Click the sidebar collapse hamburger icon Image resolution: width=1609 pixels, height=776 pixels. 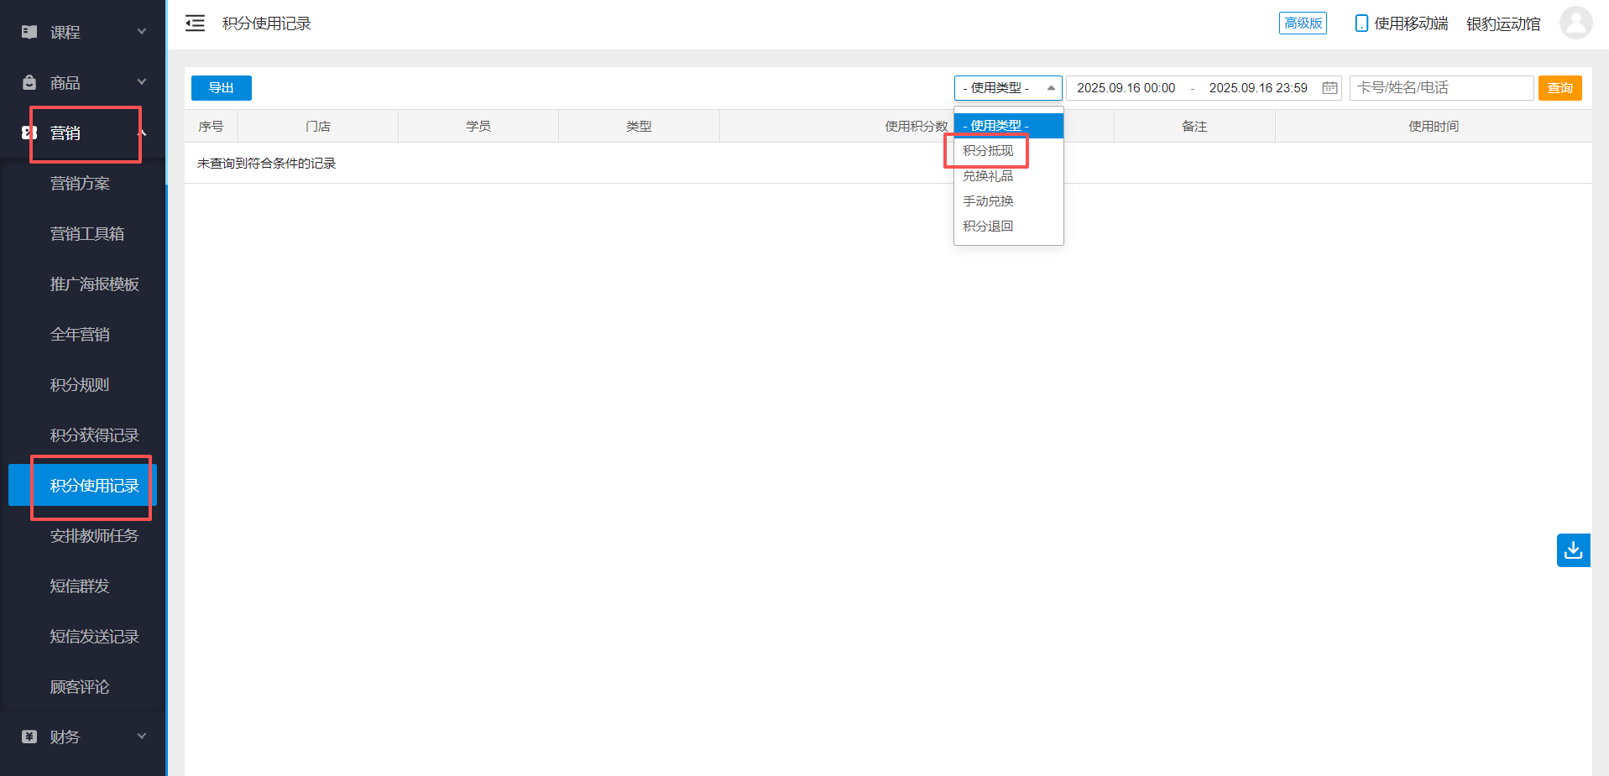[x=195, y=23]
